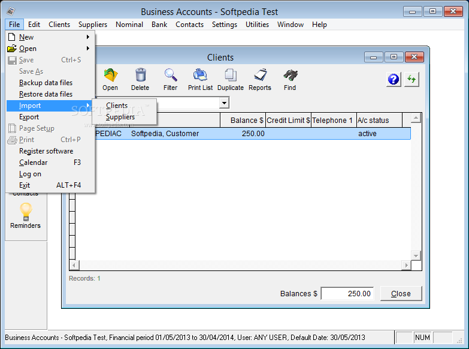Expand the New submenu in File menu
Image resolution: width=469 pixels, height=349 pixels.
(50, 37)
